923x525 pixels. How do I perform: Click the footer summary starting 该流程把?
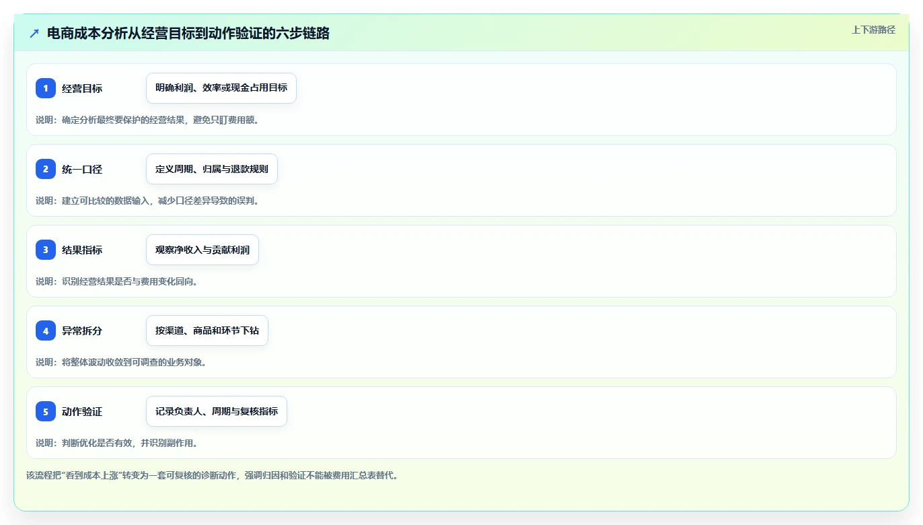(x=212, y=475)
